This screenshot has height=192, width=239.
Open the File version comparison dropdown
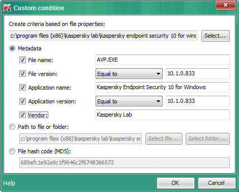[x=129, y=74]
